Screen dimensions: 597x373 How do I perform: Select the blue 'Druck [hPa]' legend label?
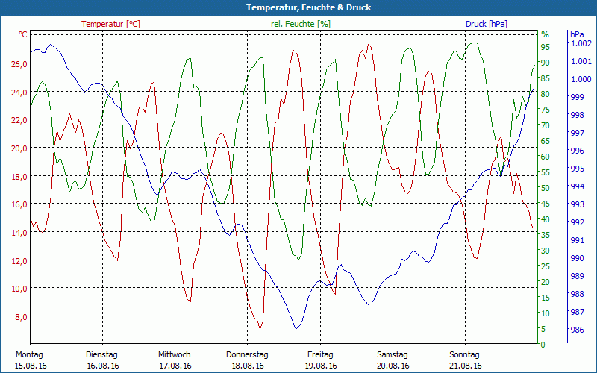coord(486,24)
